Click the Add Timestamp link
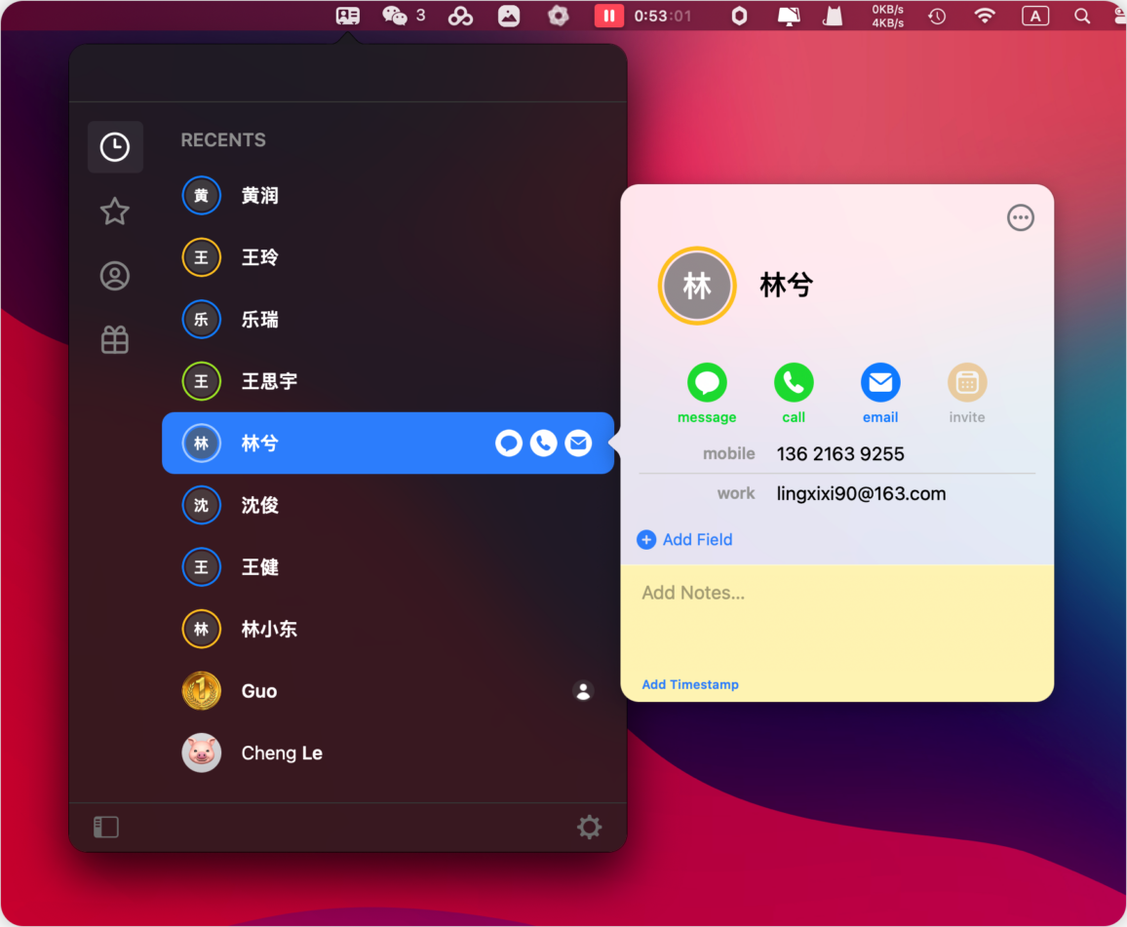1127x927 pixels. click(x=690, y=684)
